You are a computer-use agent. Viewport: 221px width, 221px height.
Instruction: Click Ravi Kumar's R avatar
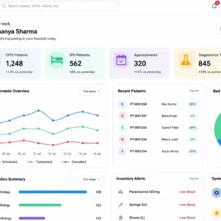(122, 104)
